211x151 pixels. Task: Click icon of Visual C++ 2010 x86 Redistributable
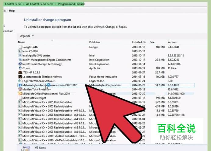point(20,140)
